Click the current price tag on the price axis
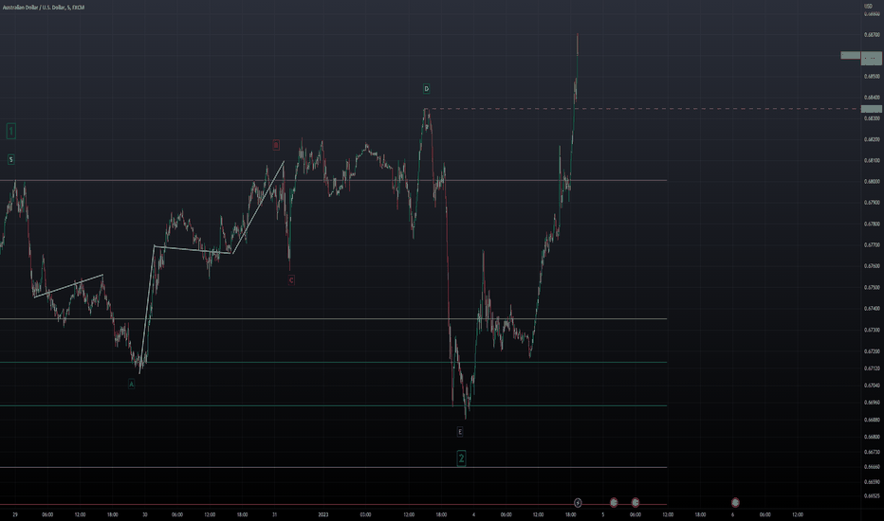The image size is (884, 521). point(872,58)
